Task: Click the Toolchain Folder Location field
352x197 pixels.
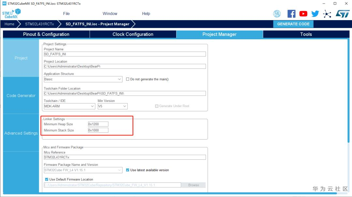Action: click(x=125, y=93)
